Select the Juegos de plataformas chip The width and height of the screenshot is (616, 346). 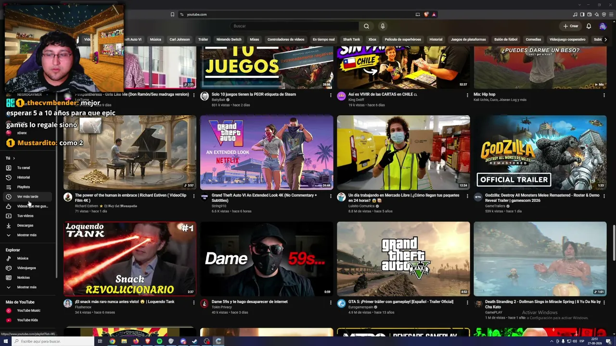pos(468,39)
